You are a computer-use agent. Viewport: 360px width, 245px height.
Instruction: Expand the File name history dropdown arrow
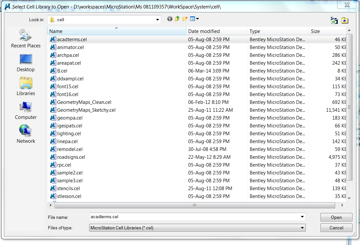click(302, 217)
